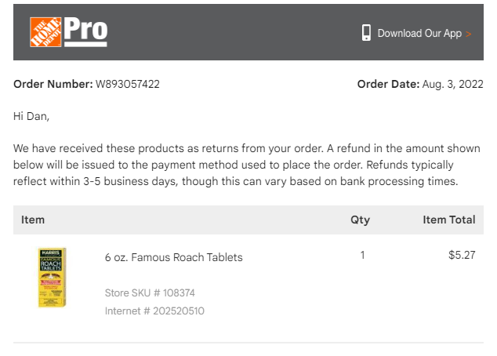Click the Item column header
This screenshot has height=356, width=497.
tap(33, 220)
